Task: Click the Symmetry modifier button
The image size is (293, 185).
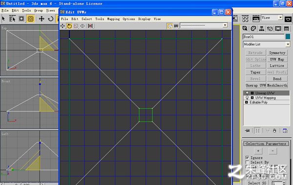Action: 277,53
